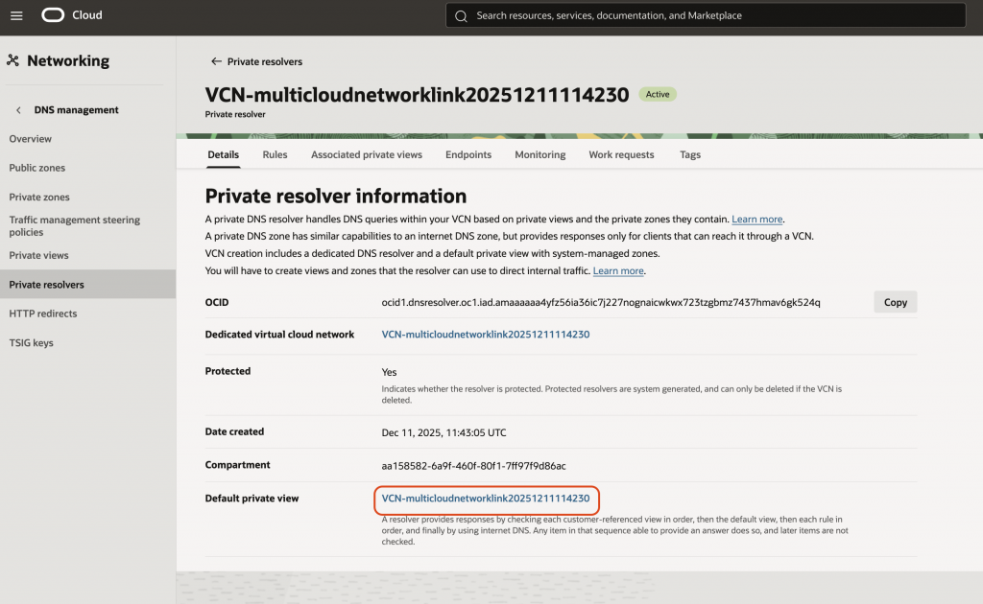Select the Endpoints tab

[x=468, y=154]
